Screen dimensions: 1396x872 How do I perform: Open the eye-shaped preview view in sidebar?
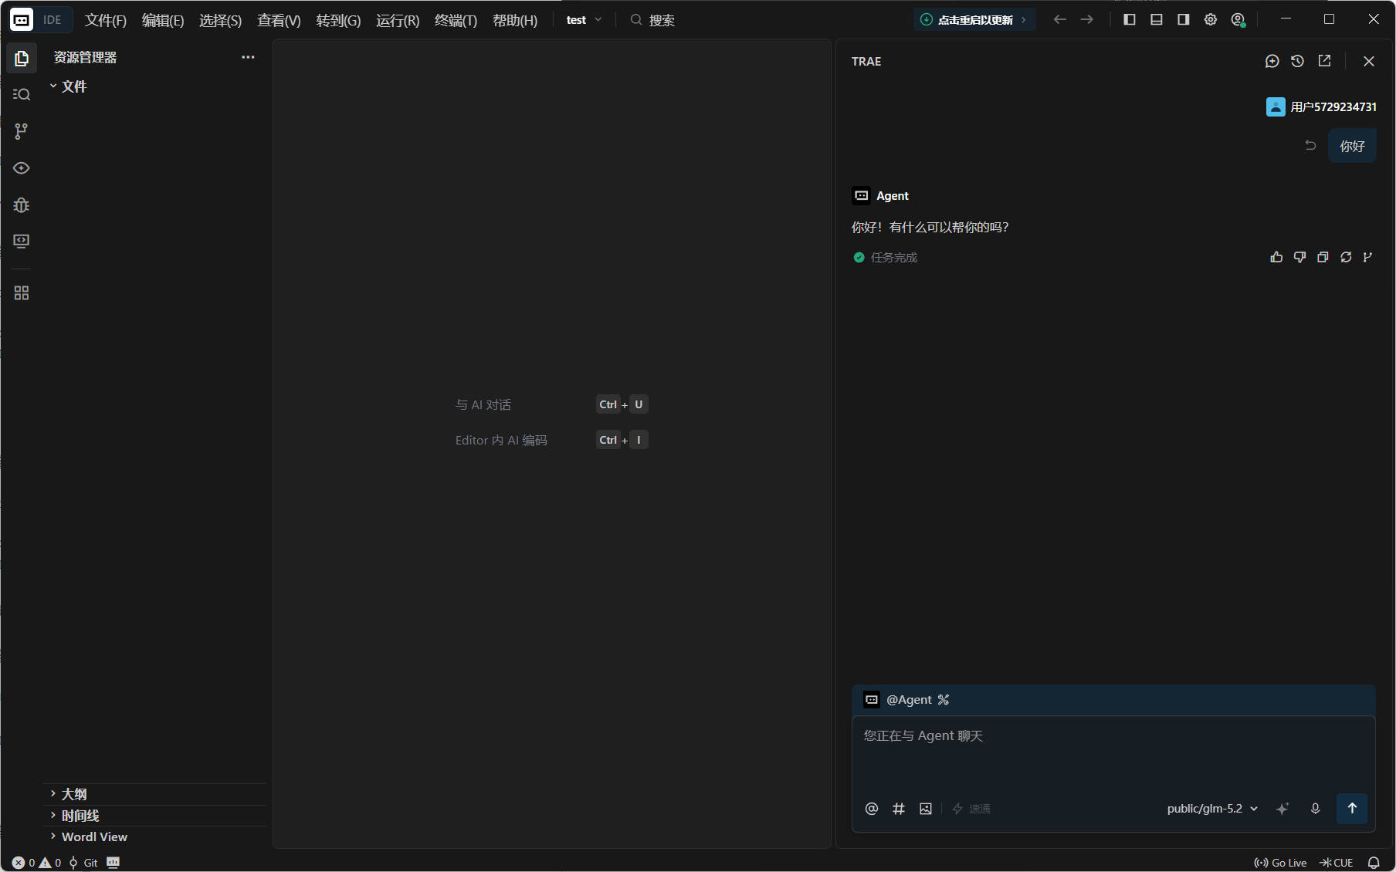22,168
